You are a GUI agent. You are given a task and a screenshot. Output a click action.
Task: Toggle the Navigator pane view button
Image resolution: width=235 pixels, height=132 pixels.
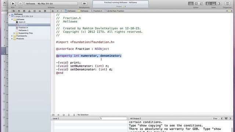tap(208, 3)
